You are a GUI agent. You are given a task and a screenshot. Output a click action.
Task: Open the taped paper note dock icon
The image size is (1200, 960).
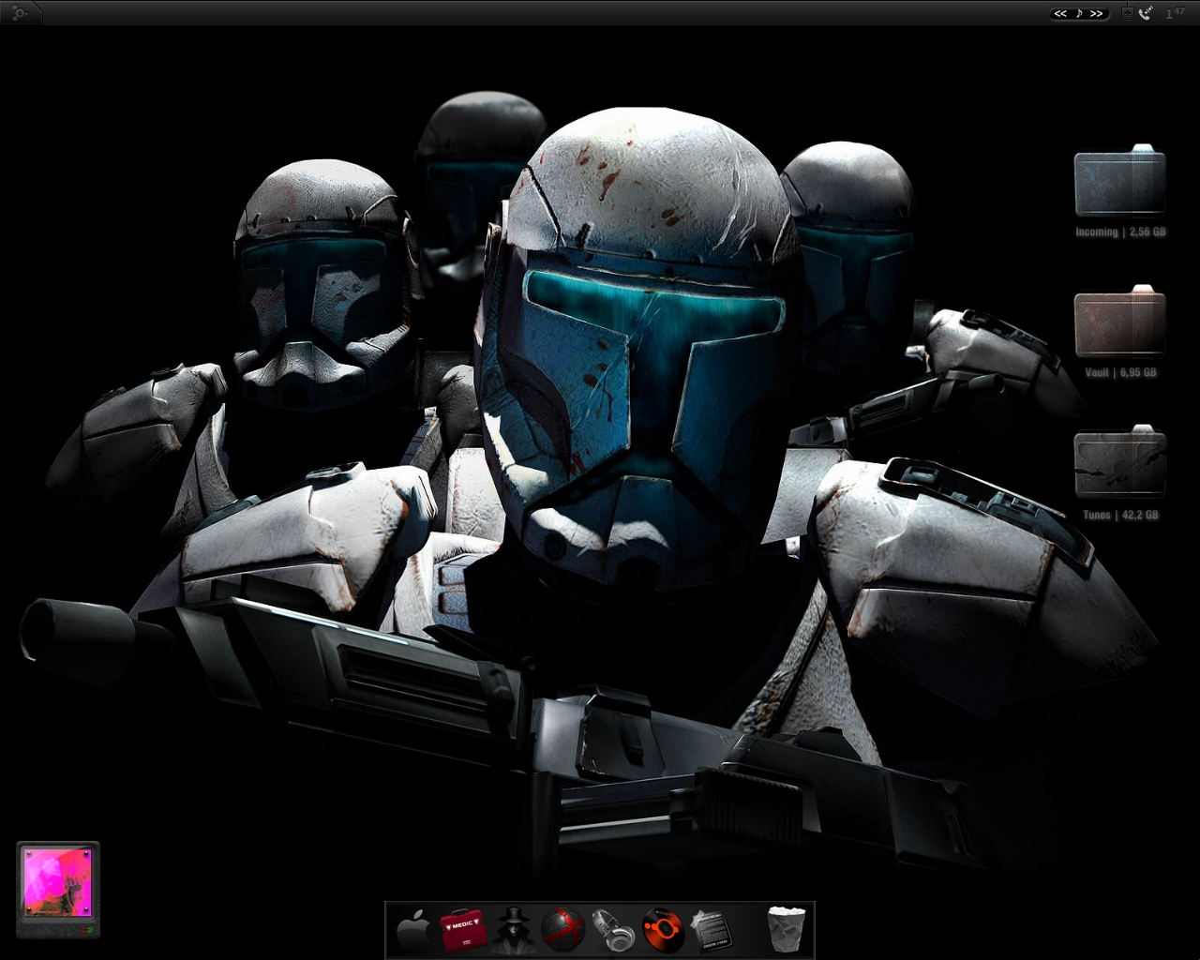coord(712,930)
